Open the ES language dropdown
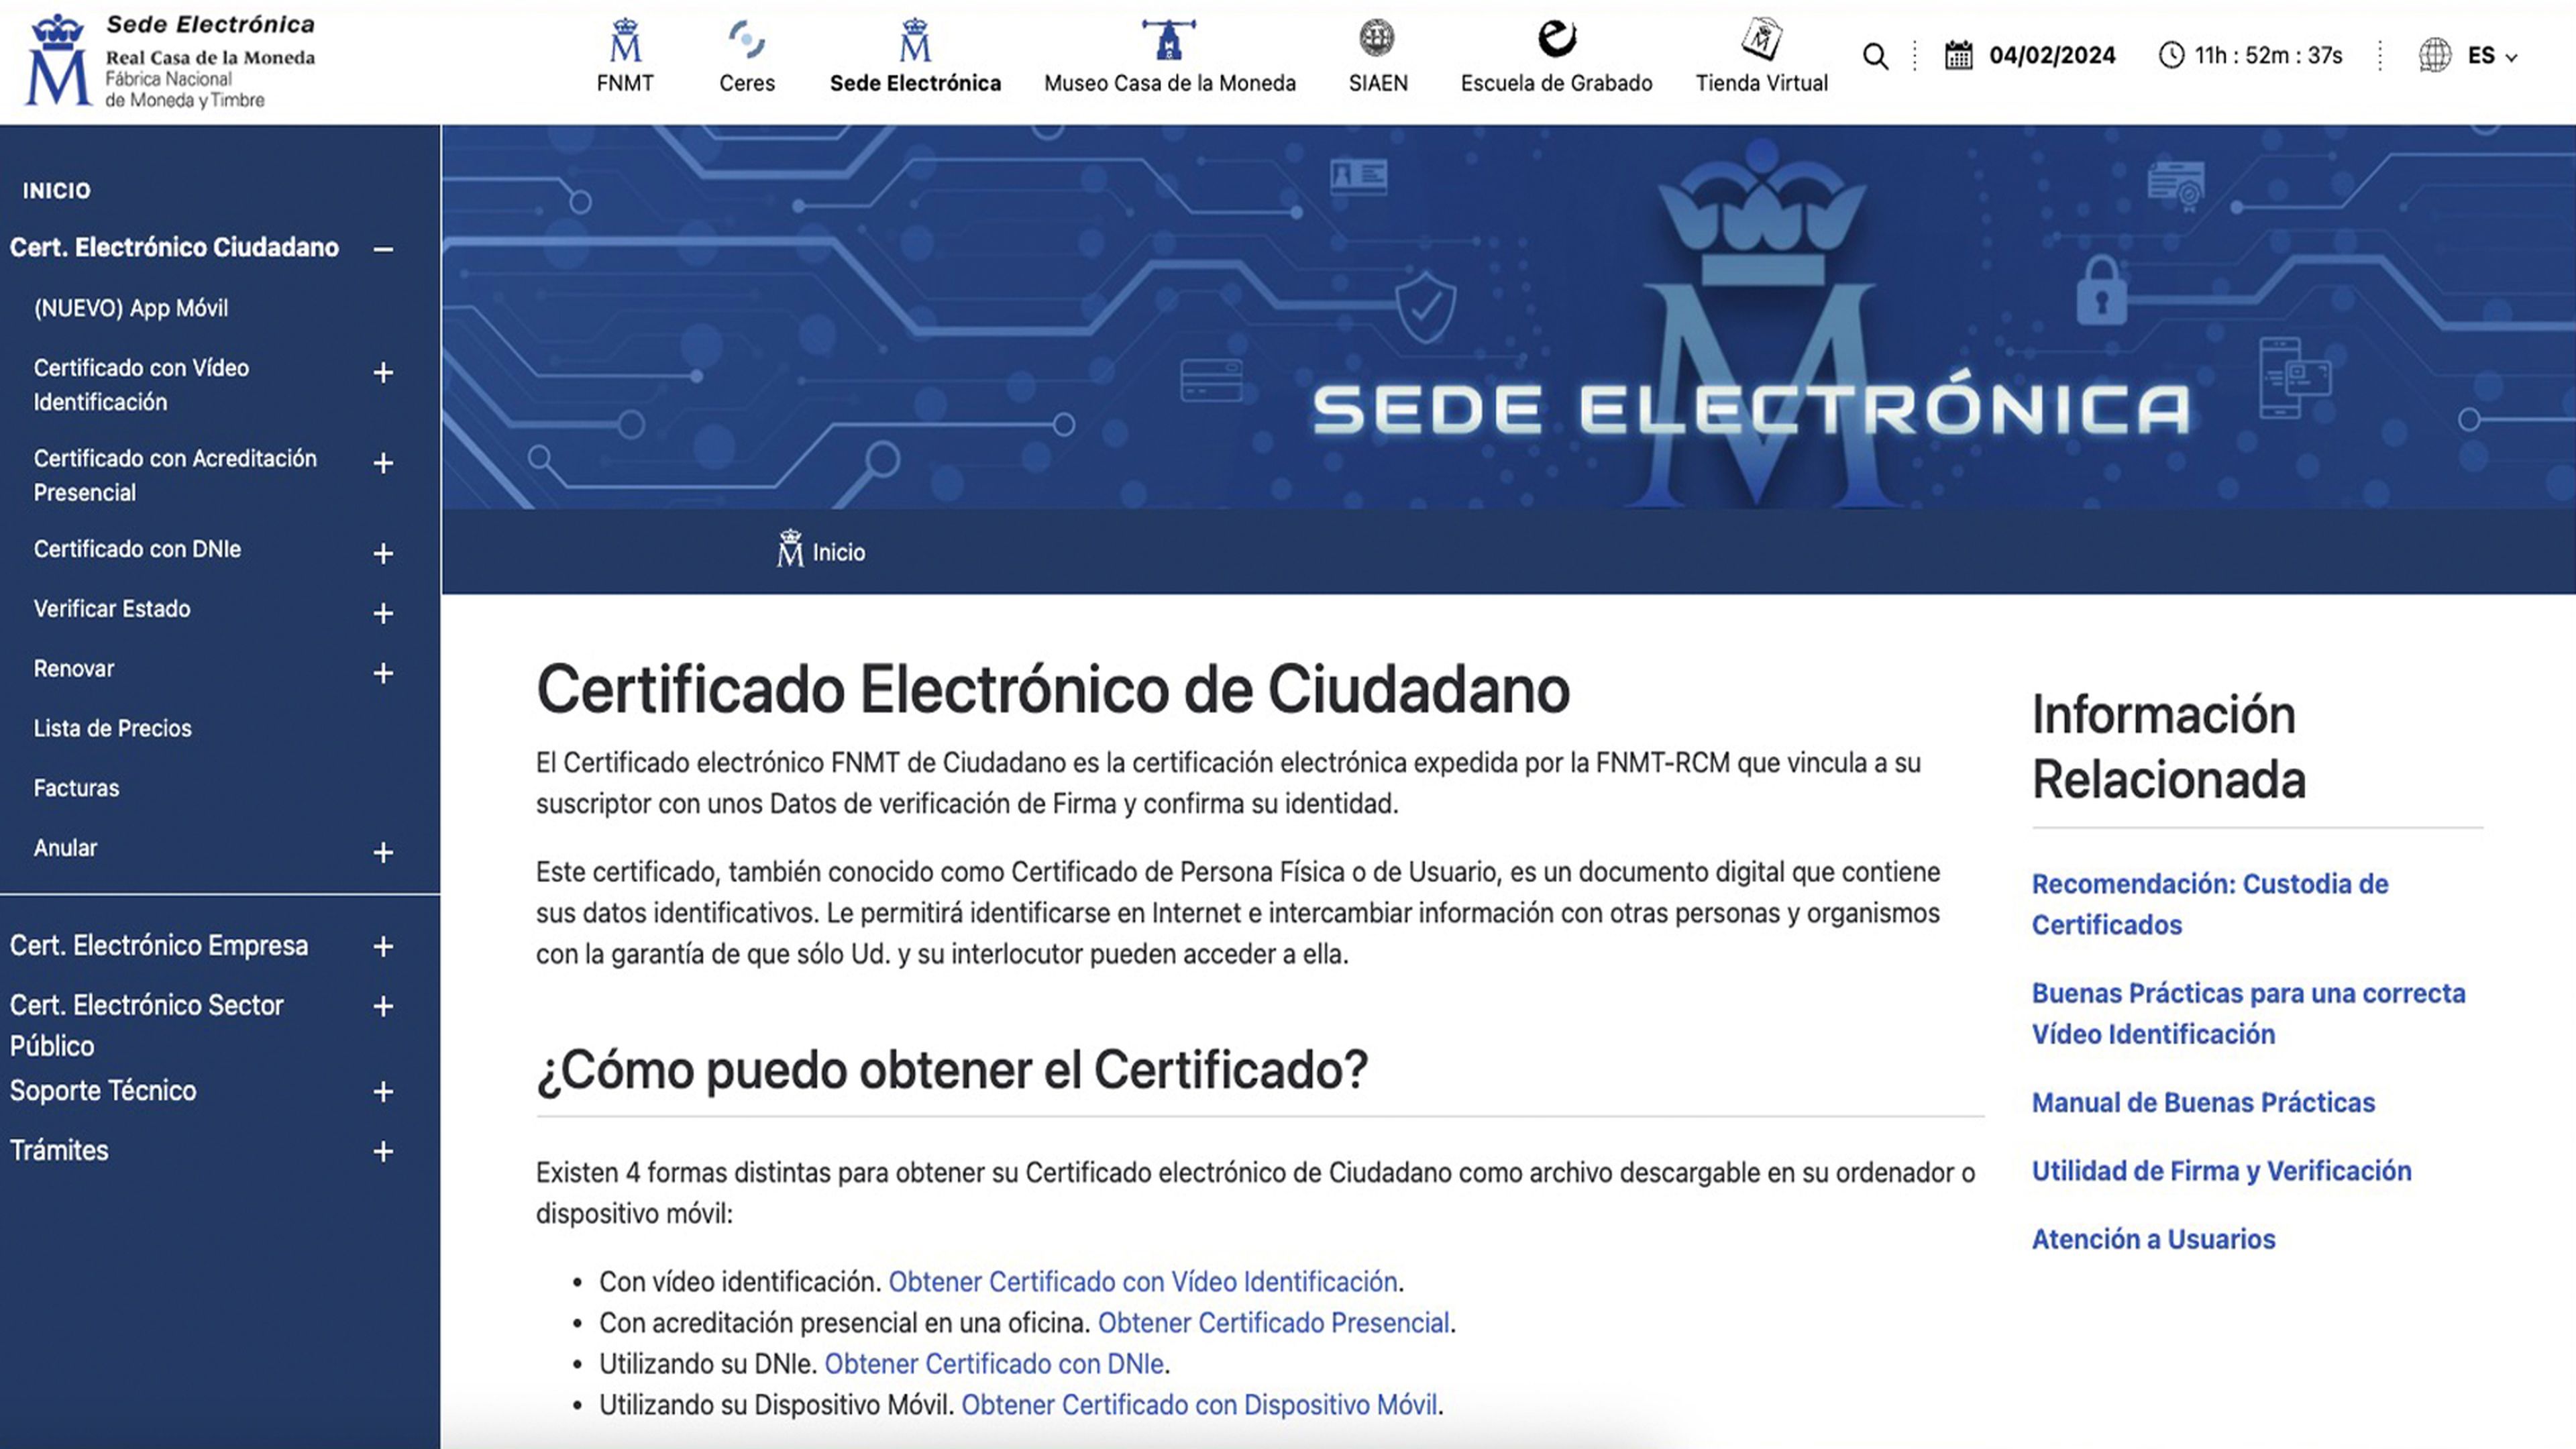The width and height of the screenshot is (2576, 1449). coord(2492,56)
